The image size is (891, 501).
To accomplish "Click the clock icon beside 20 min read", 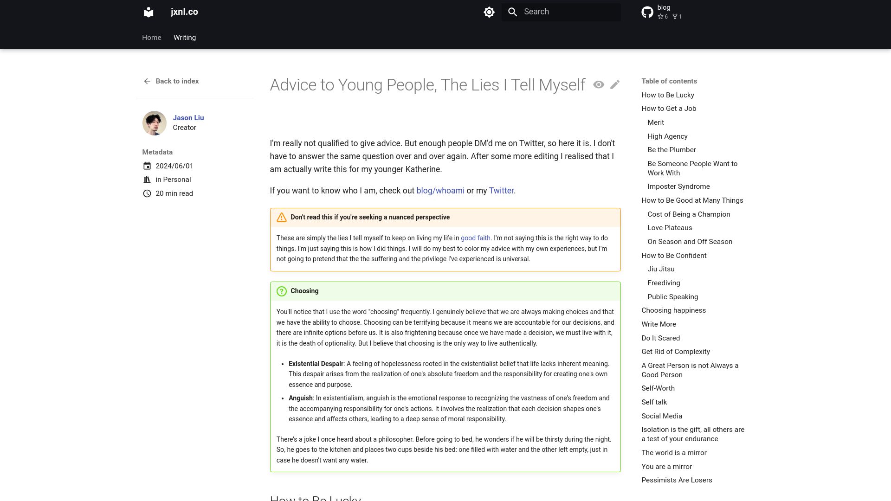I will tap(147, 193).
